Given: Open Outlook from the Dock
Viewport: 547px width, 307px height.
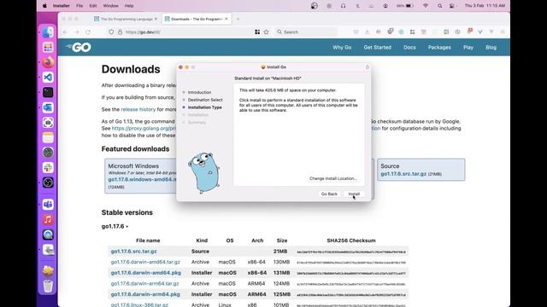Looking at the screenshot, I should [48, 107].
